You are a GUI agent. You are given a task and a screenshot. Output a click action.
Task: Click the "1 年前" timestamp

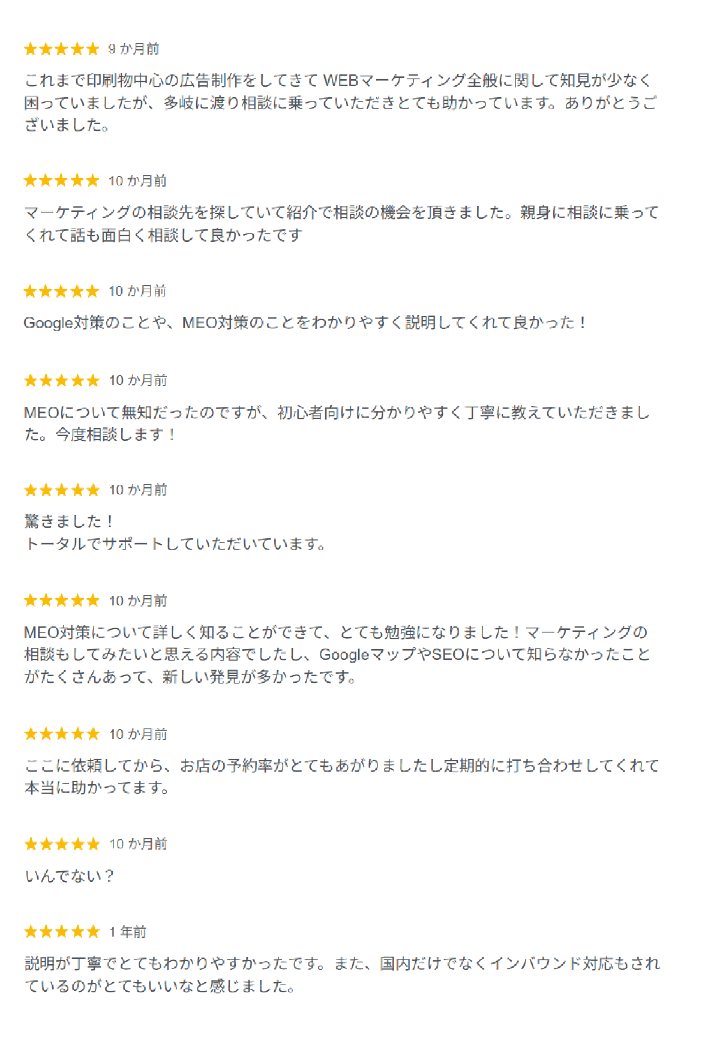[128, 932]
